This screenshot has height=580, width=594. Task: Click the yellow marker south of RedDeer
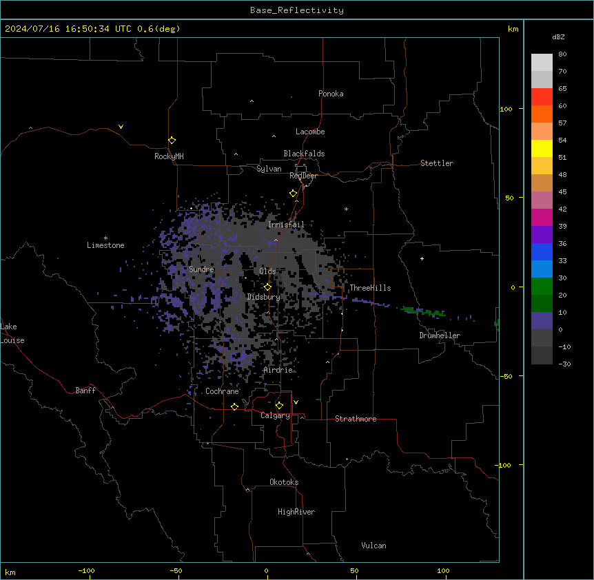click(293, 194)
